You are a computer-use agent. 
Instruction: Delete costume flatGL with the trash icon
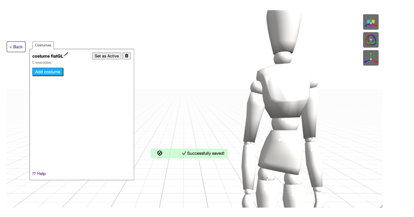tap(126, 56)
